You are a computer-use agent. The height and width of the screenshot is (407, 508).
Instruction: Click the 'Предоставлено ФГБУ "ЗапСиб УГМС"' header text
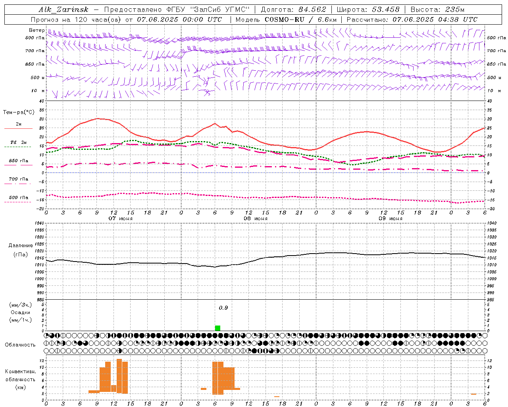coord(177,10)
